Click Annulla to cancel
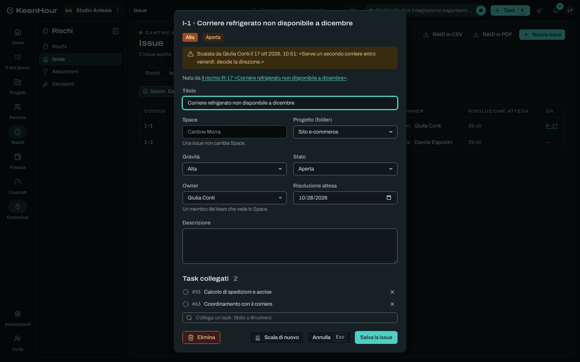Image resolution: width=580 pixels, height=362 pixels. [329, 337]
